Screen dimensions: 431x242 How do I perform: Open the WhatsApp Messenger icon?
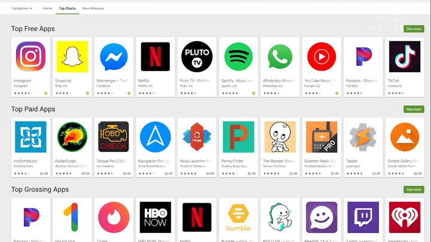pos(280,57)
